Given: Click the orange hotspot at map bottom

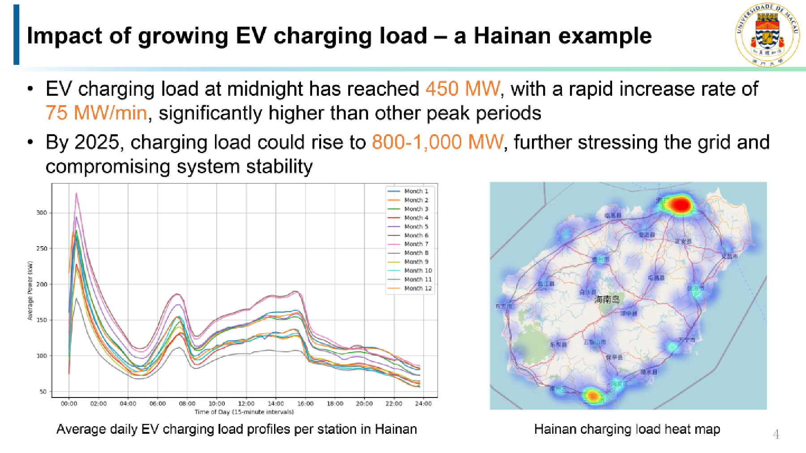Looking at the screenshot, I should [x=592, y=395].
